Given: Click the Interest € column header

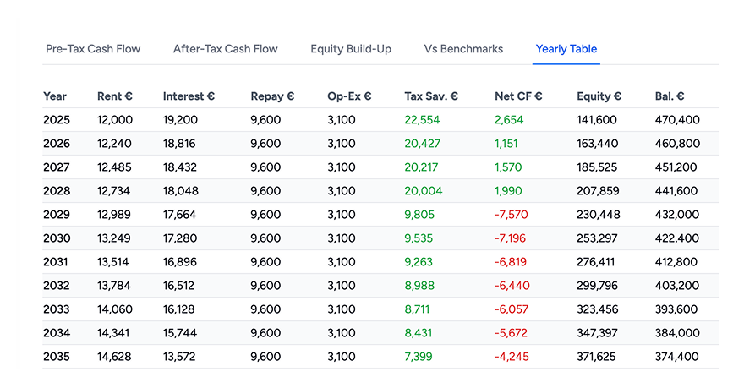Looking at the screenshot, I should coord(189,96).
